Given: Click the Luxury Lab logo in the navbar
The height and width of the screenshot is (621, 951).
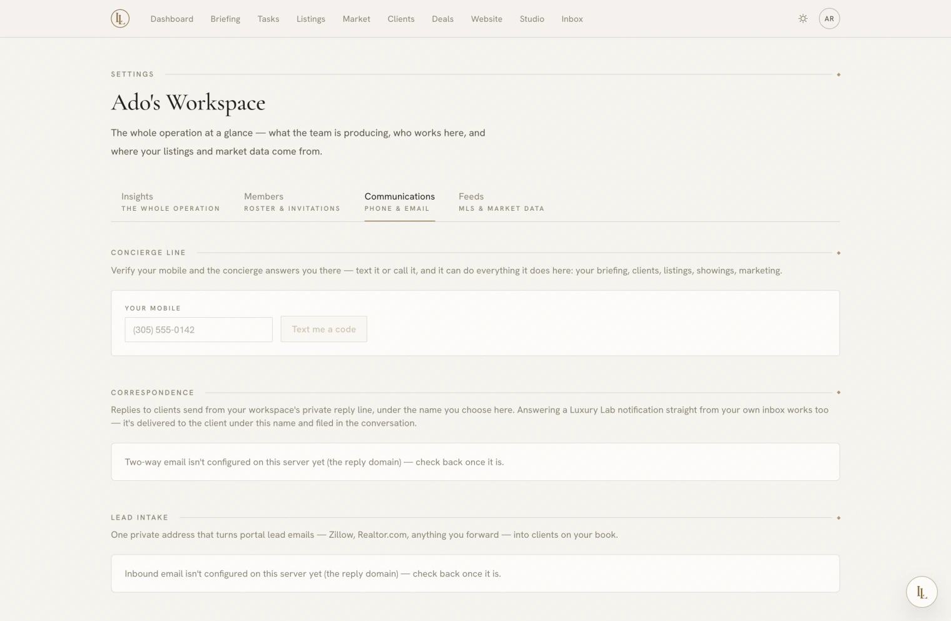Looking at the screenshot, I should (120, 19).
